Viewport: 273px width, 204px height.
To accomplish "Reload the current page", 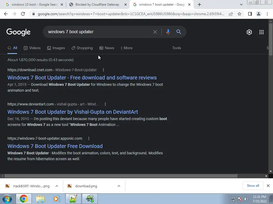I will pos(23,14).
